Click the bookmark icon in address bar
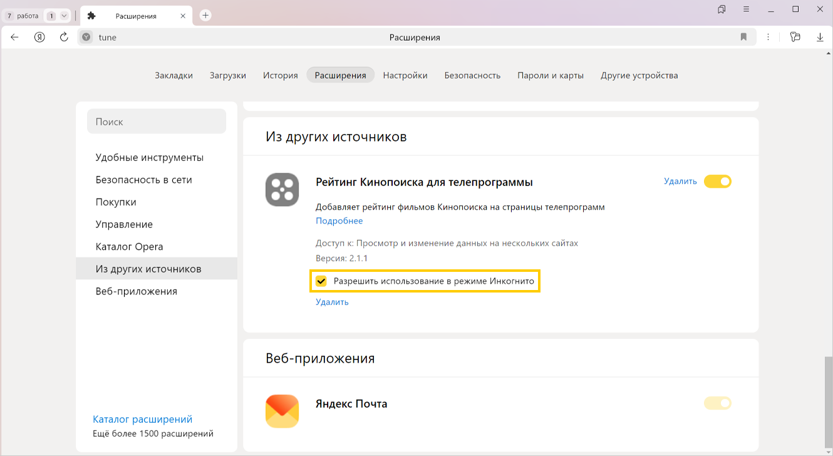 [x=743, y=37]
